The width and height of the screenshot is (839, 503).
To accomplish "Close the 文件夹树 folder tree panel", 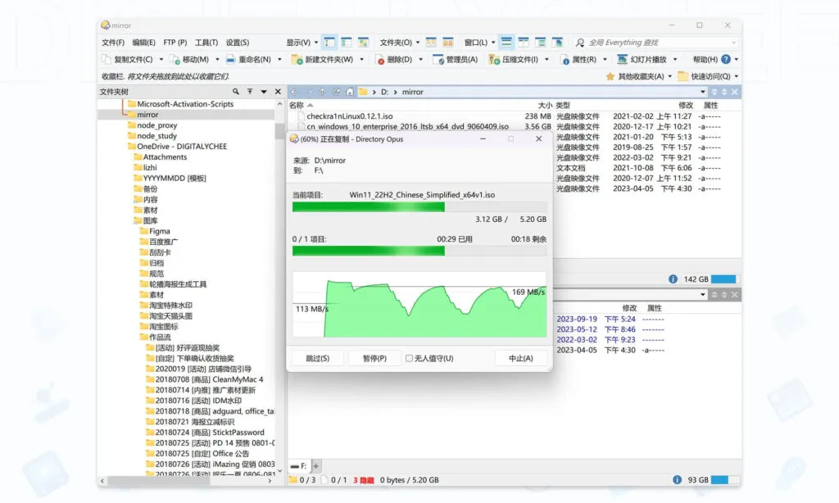I will coord(278,92).
